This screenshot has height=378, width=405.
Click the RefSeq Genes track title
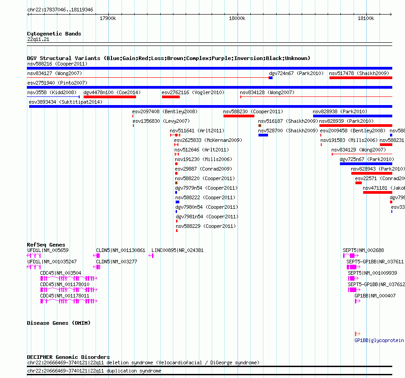pos(46,245)
